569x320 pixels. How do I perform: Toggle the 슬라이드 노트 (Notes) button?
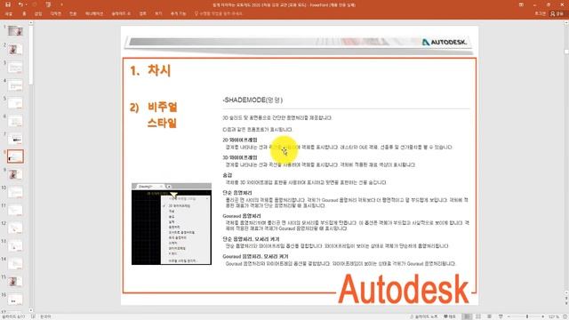point(423,316)
